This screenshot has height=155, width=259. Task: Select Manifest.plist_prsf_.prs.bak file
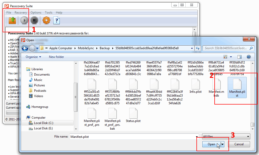point(113,119)
